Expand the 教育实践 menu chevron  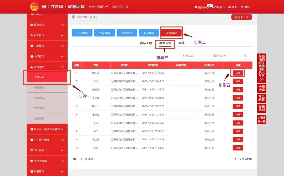click(62, 25)
